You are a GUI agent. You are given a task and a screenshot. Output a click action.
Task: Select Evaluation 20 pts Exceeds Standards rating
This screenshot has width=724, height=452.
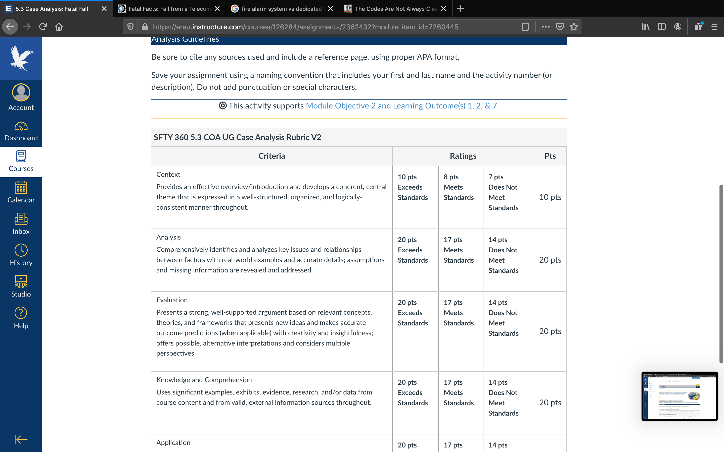click(415, 331)
